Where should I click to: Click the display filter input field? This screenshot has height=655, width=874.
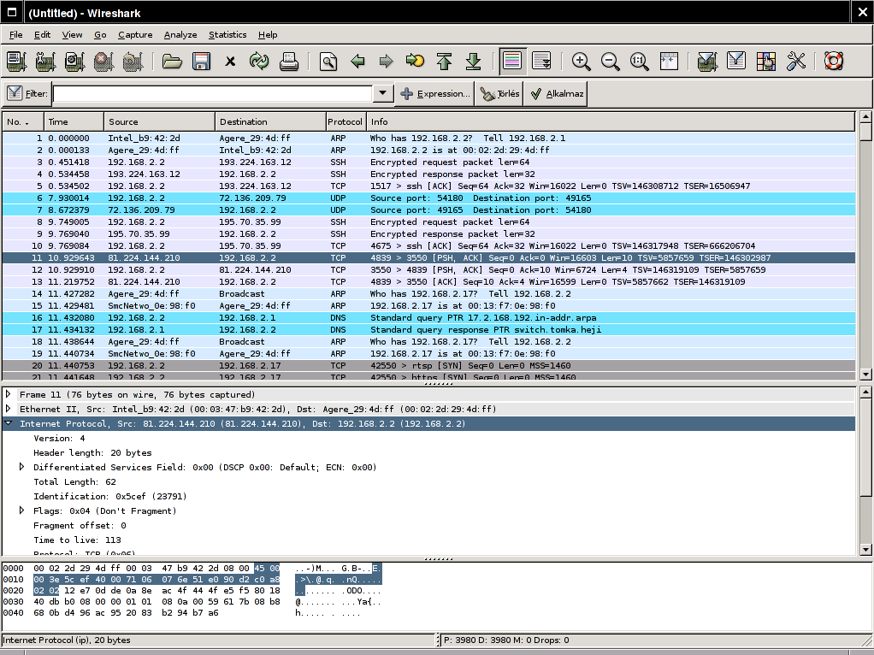tap(212, 93)
